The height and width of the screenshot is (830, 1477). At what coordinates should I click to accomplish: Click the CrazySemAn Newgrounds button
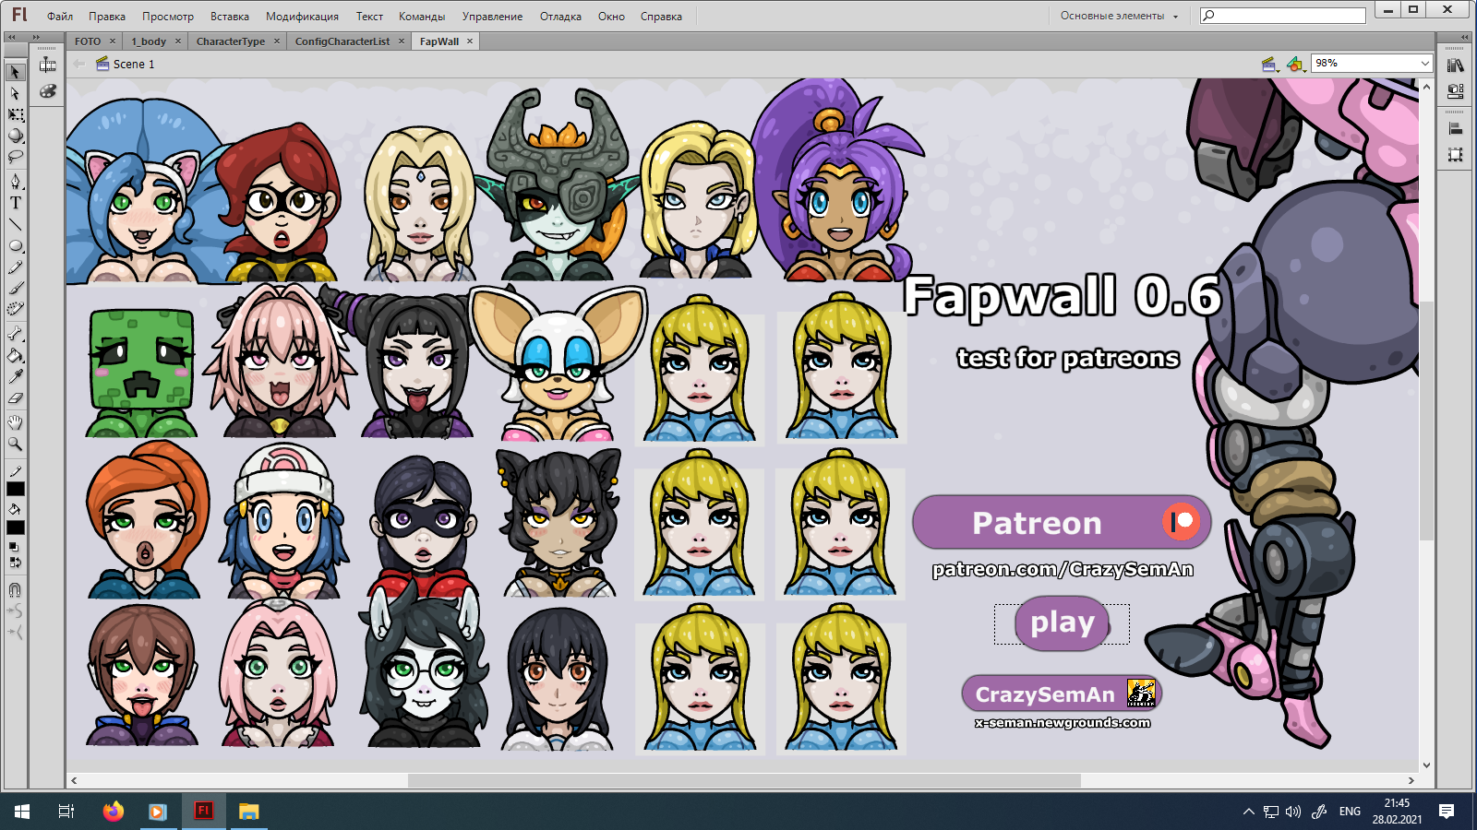[1062, 694]
